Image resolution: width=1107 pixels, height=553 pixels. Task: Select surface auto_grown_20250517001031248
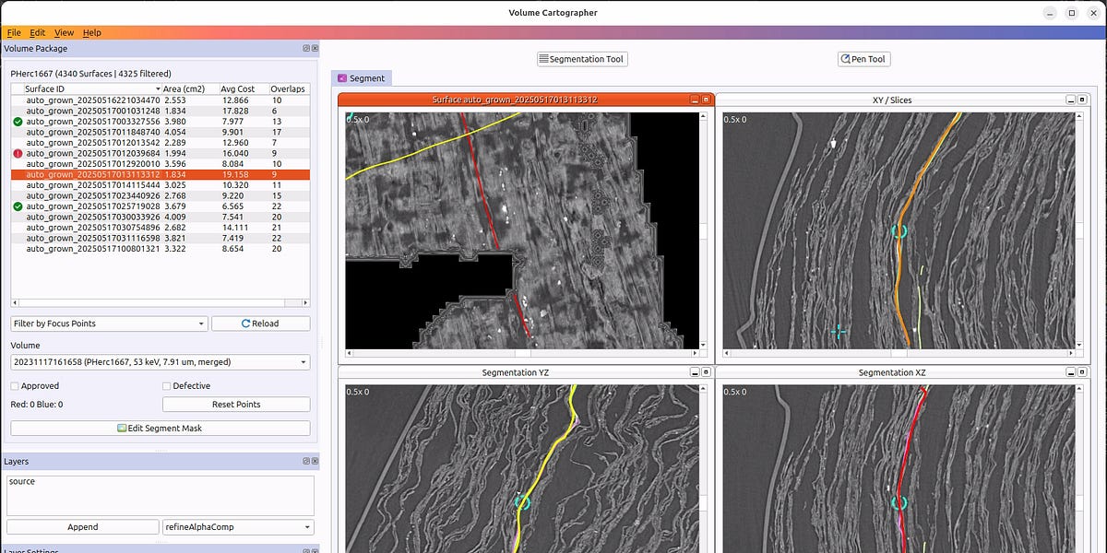(x=159, y=111)
